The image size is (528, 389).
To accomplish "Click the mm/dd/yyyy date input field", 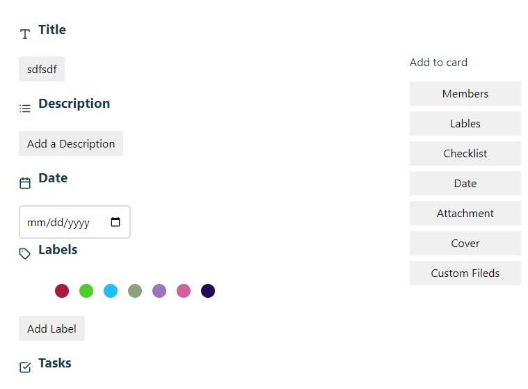I will 63,223.
